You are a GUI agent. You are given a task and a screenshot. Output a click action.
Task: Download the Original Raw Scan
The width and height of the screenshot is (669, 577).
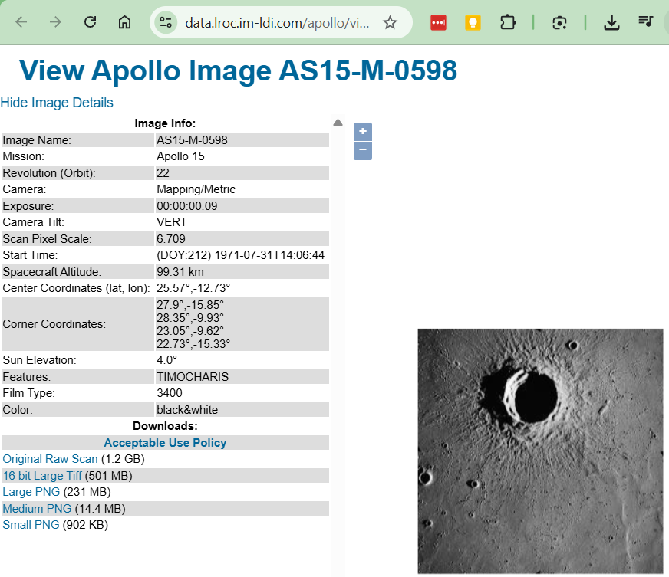50,459
